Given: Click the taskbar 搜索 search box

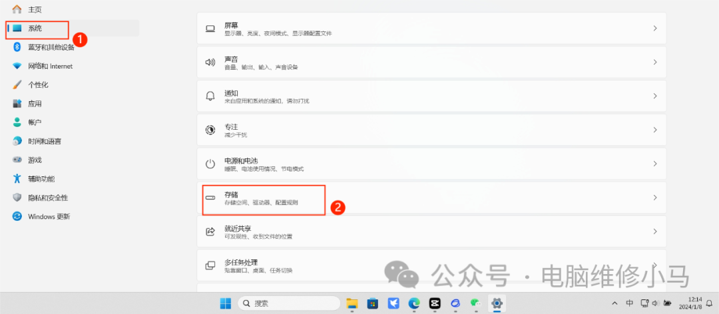Looking at the screenshot, I should [289, 303].
